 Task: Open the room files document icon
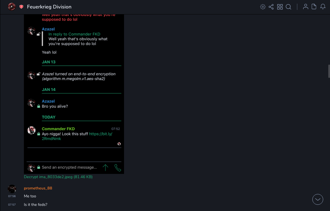tap(314, 7)
